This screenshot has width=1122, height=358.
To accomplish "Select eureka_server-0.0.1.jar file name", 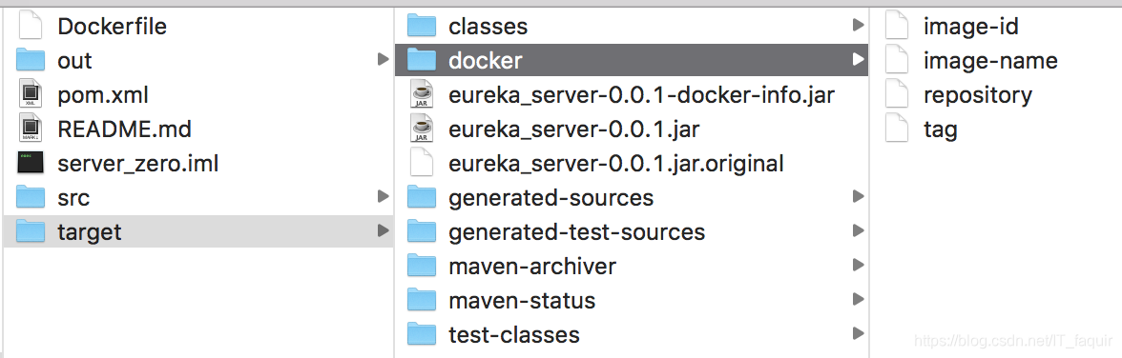I will (x=574, y=129).
